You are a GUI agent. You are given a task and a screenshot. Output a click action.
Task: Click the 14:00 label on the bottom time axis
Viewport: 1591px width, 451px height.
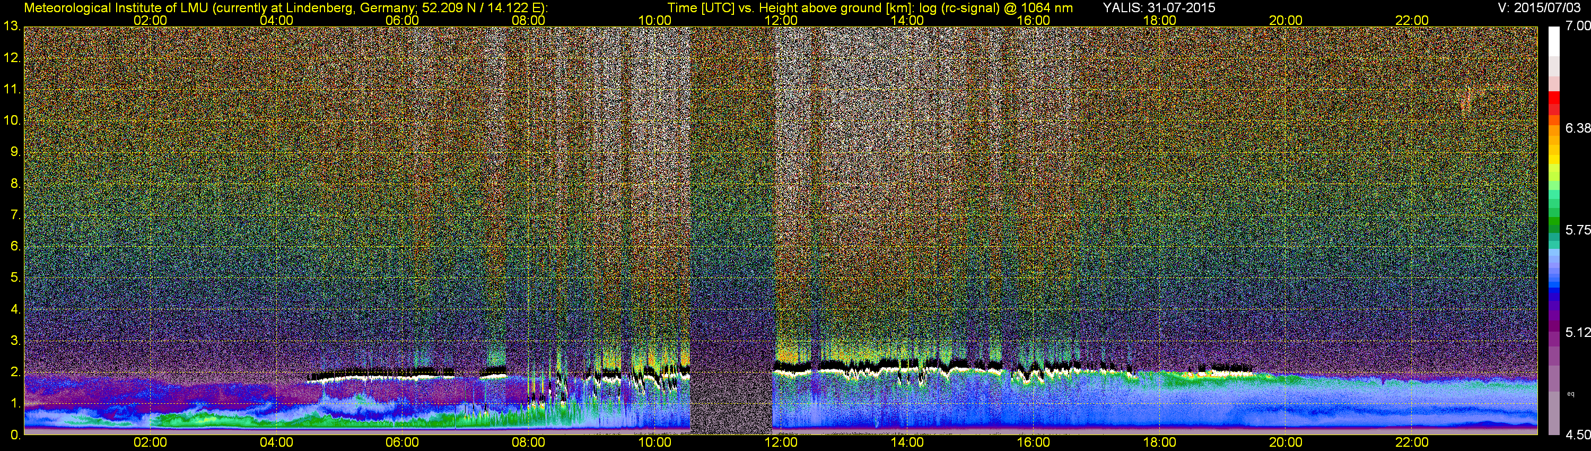click(x=907, y=443)
